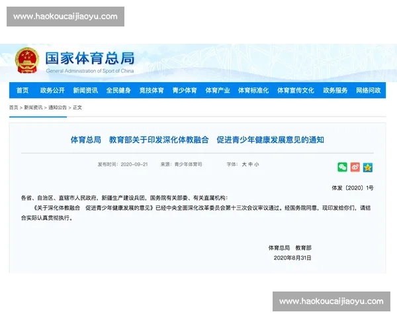Click the 正文 breadcrumb text
This screenshot has height=318, width=397.
pos(77,107)
